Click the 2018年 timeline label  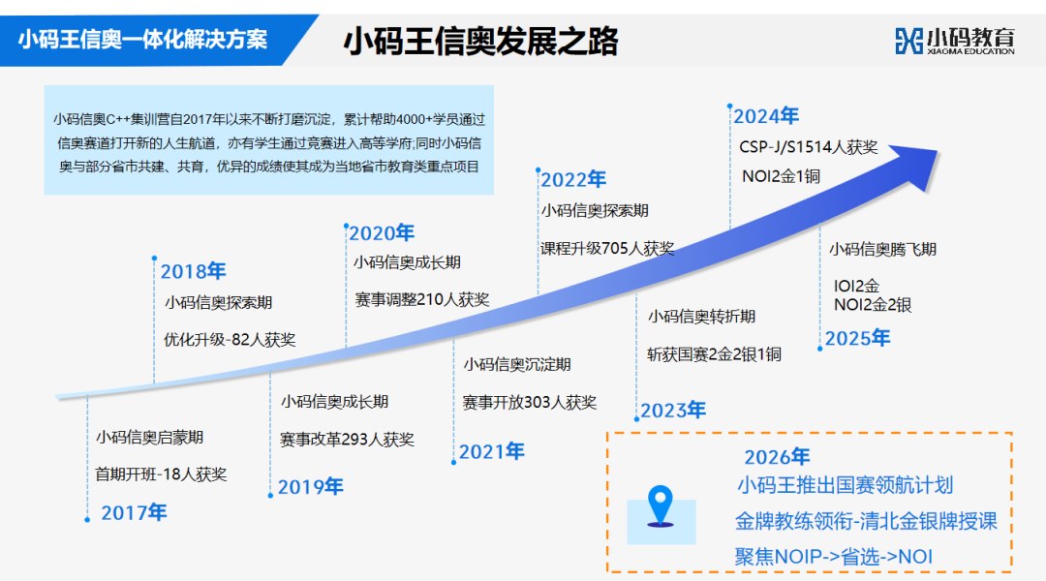[x=193, y=271]
